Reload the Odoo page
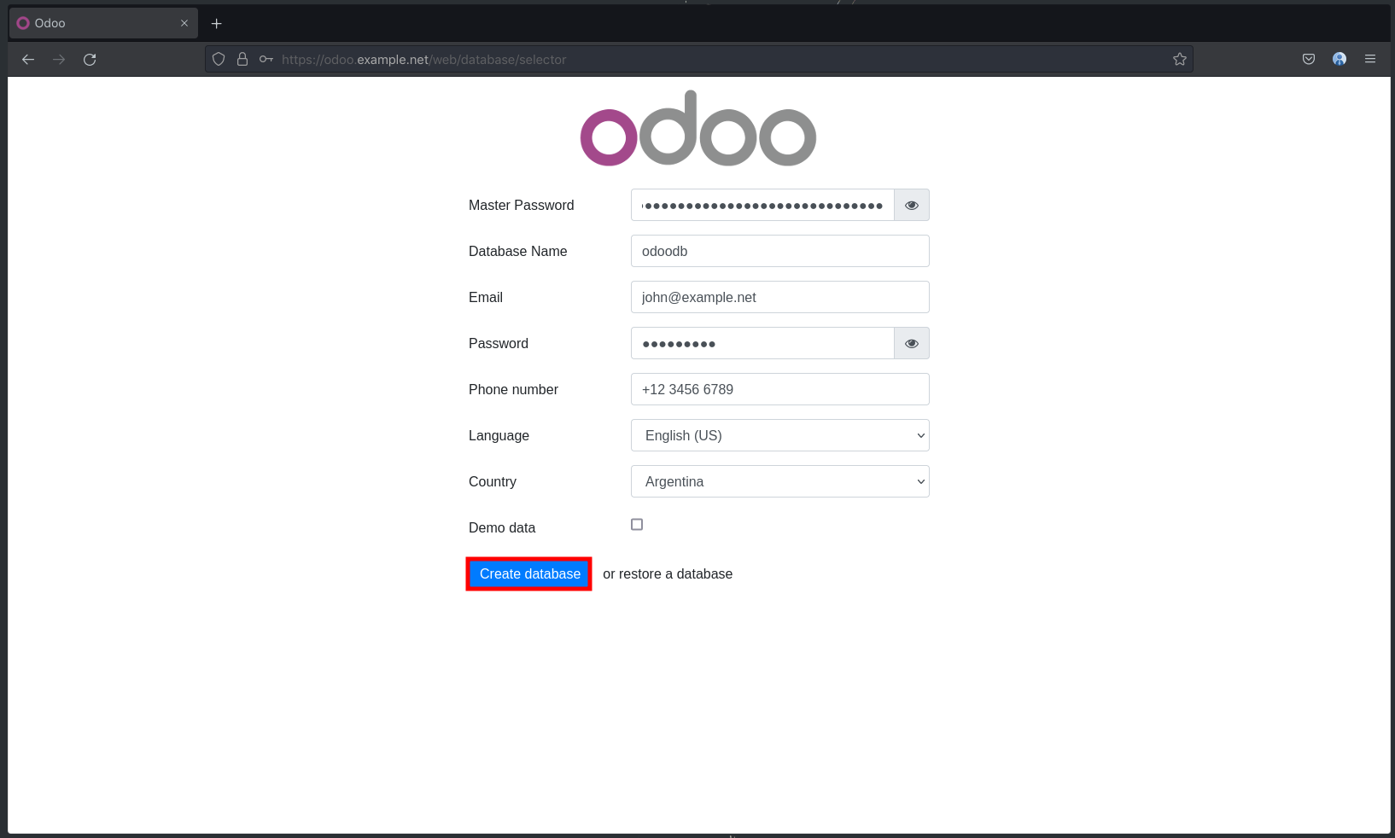The width and height of the screenshot is (1395, 838). (x=90, y=60)
